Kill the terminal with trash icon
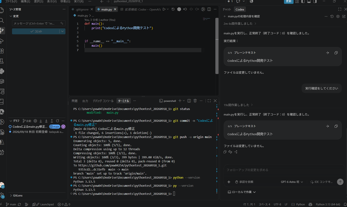The height and width of the screenshot is (207, 347). click(195, 101)
